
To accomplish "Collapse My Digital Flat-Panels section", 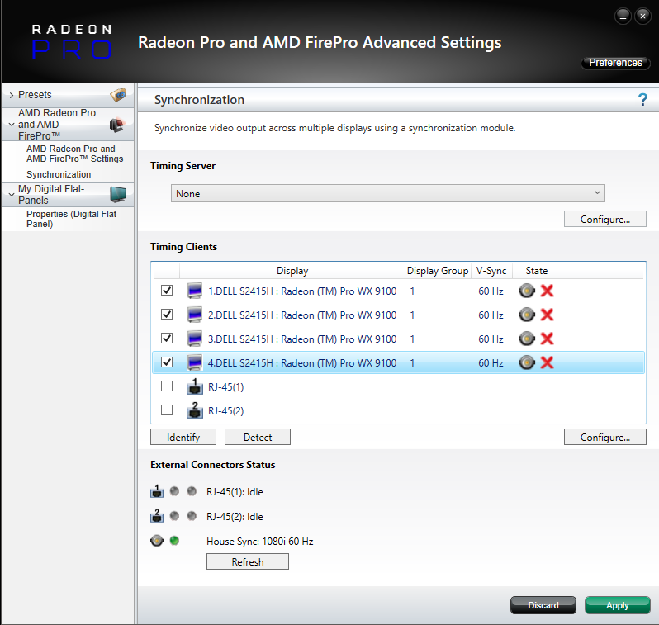I will click(12, 195).
